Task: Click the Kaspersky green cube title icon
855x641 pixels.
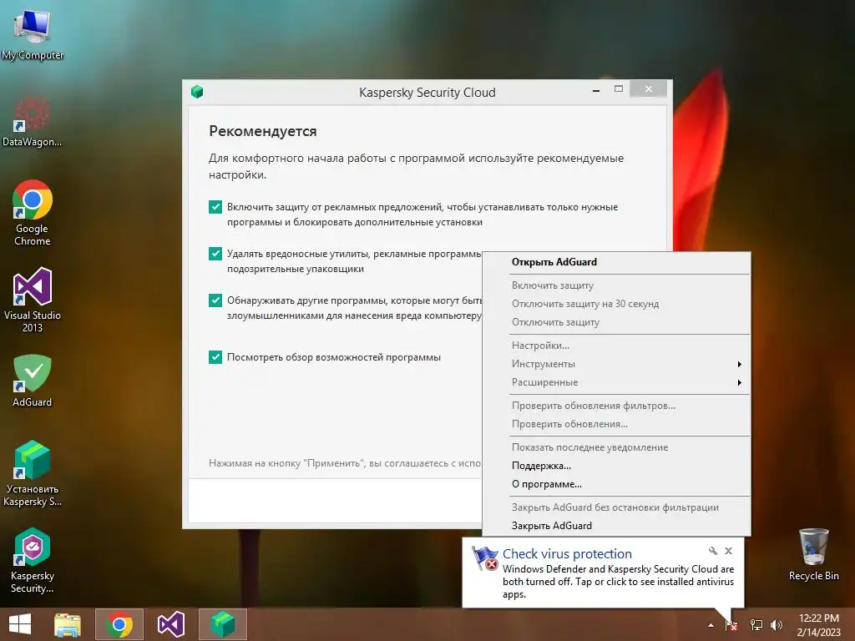Action: tap(197, 92)
